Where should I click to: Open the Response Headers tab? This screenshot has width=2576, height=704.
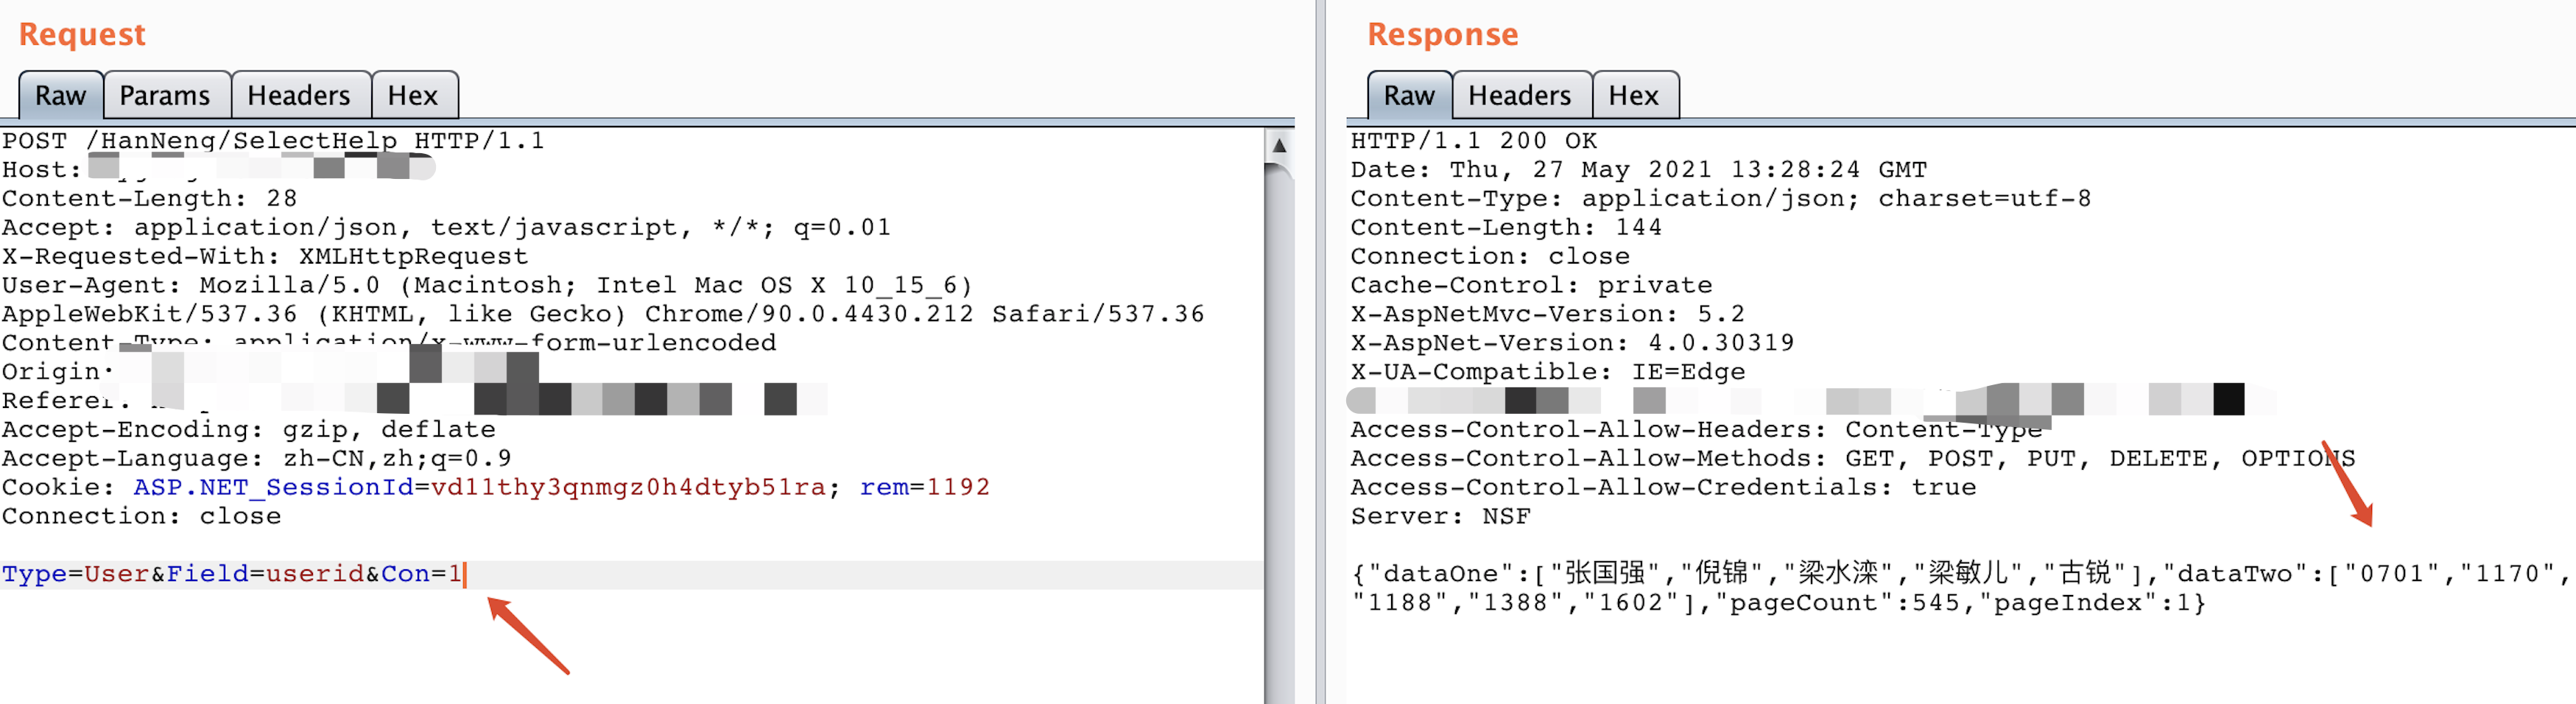click(x=1519, y=96)
